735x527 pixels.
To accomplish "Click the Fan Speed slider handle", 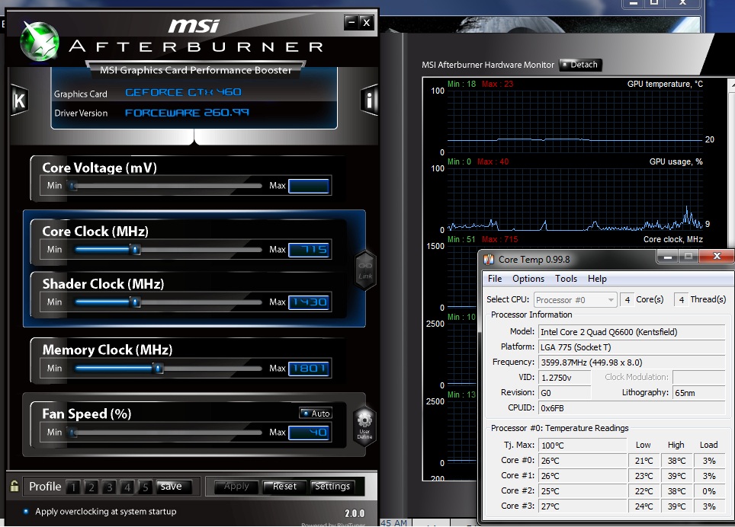I will pyautogui.click(x=72, y=433).
